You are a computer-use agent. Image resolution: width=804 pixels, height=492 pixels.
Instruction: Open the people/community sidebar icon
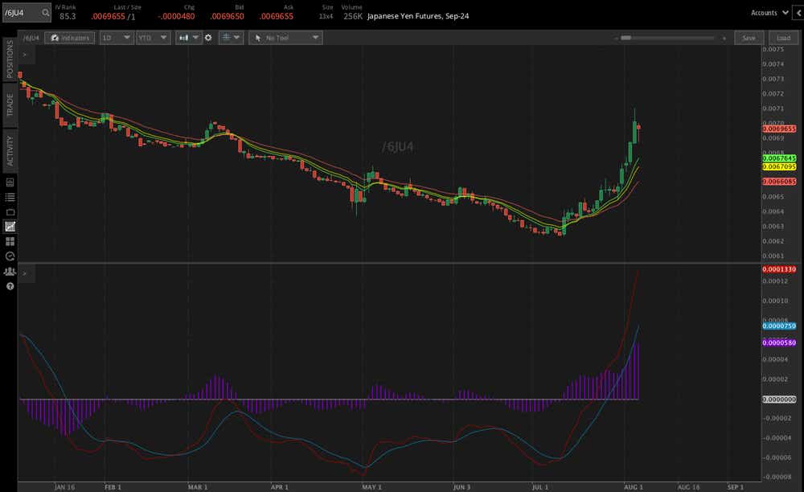[10, 271]
